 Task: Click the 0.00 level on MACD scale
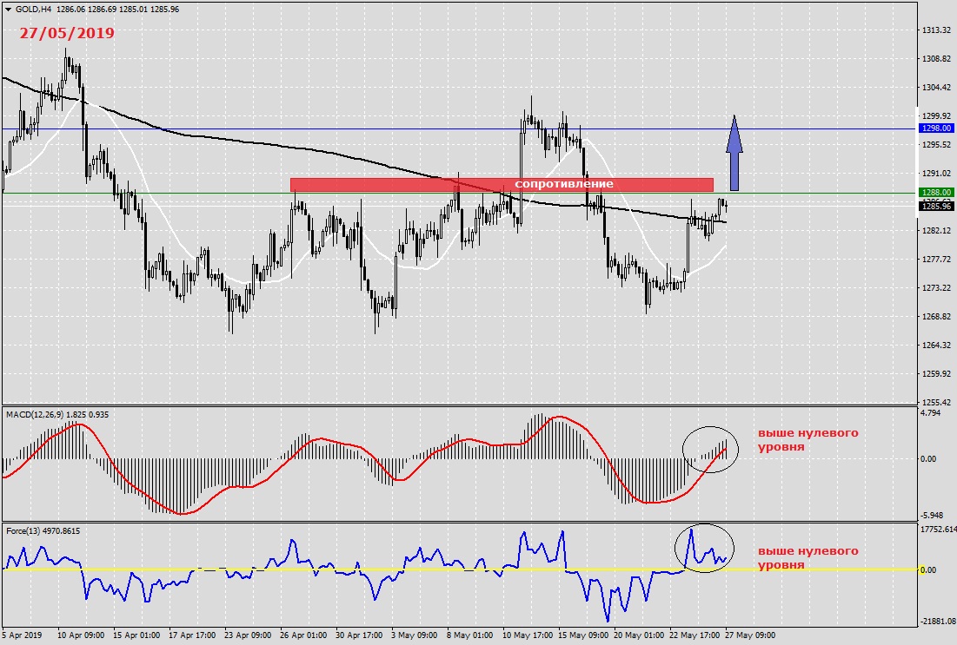[931, 458]
